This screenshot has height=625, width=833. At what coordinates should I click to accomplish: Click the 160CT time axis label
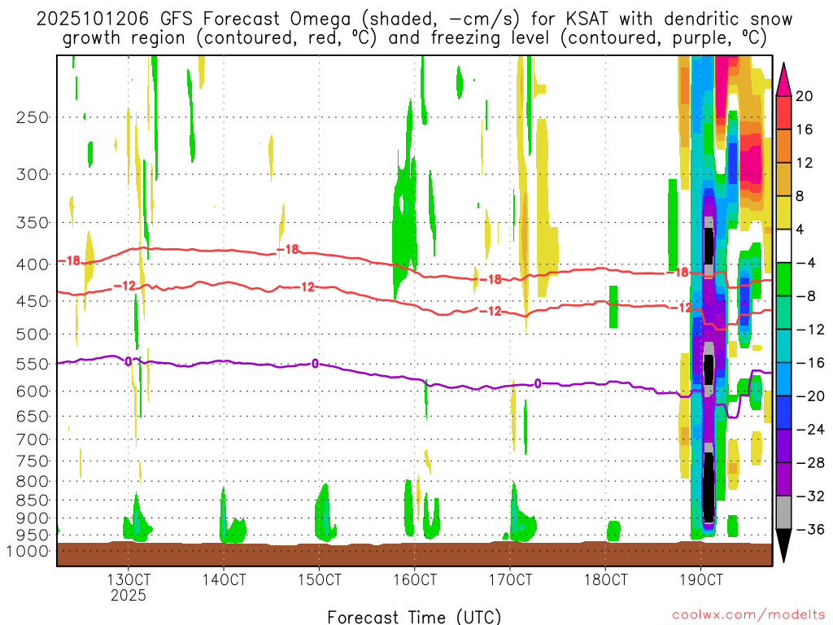tap(414, 579)
